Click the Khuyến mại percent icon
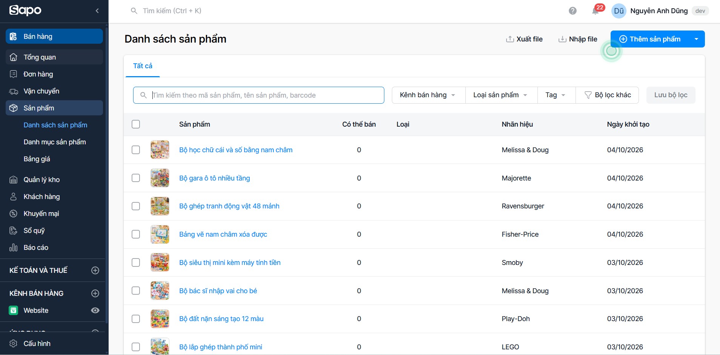 pyautogui.click(x=14, y=214)
